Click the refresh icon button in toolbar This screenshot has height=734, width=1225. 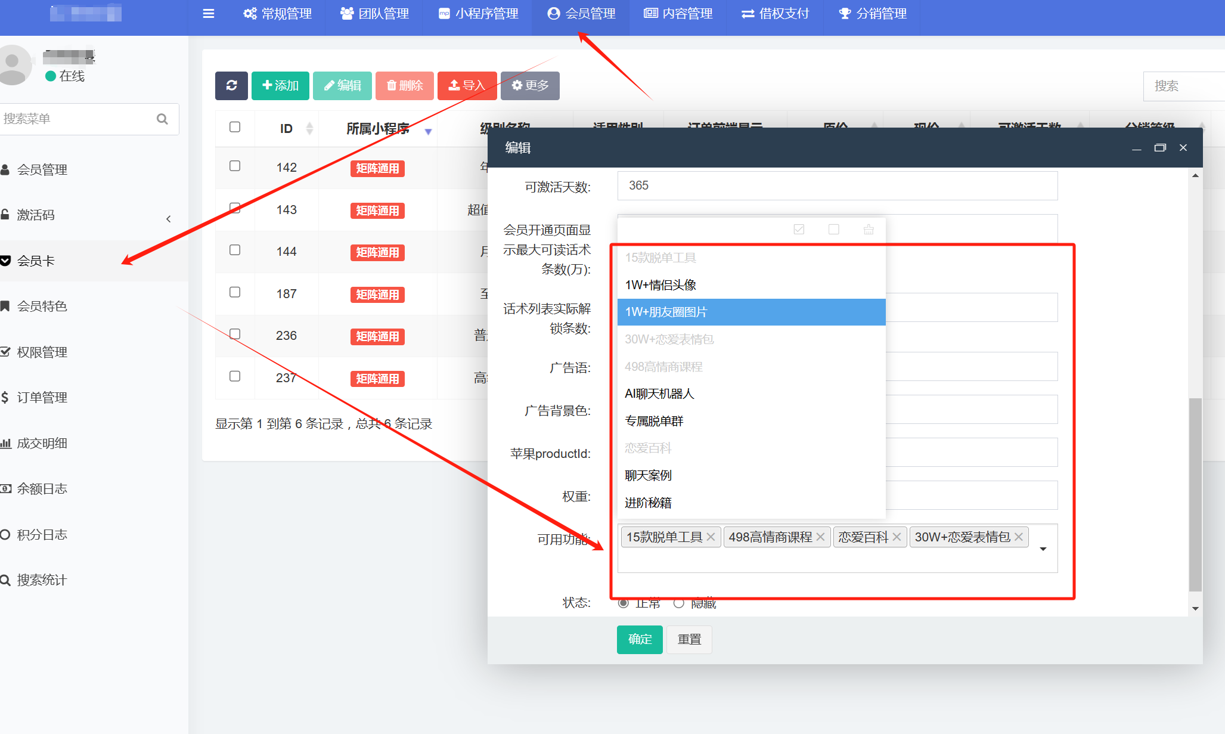(x=231, y=86)
